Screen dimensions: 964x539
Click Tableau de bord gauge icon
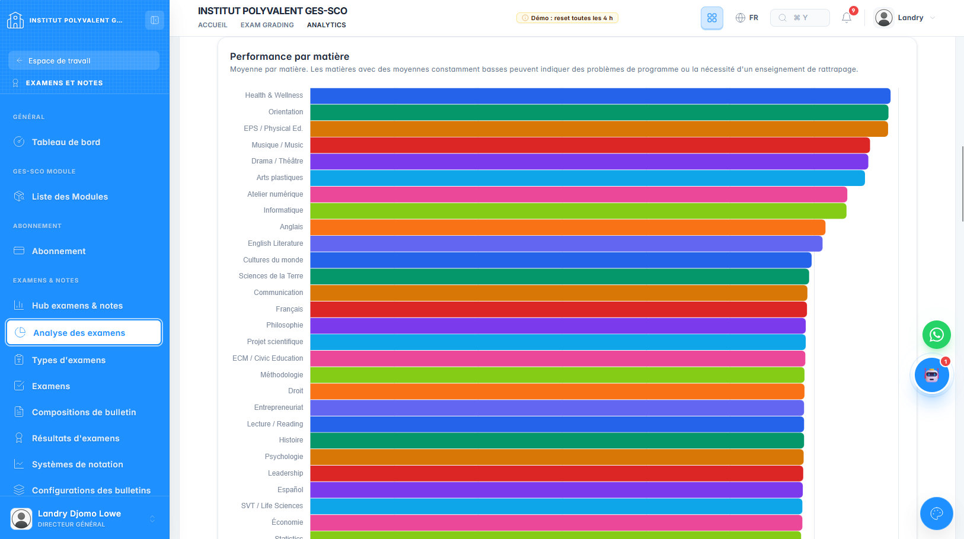point(19,142)
